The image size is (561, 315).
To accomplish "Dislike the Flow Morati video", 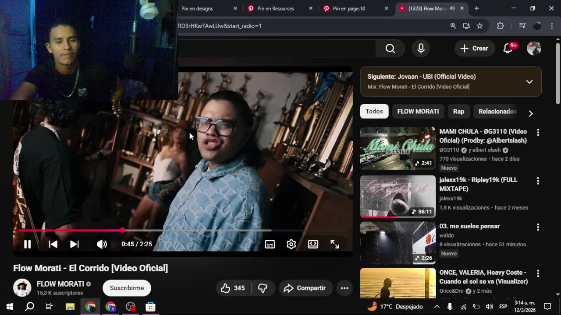I will [263, 288].
